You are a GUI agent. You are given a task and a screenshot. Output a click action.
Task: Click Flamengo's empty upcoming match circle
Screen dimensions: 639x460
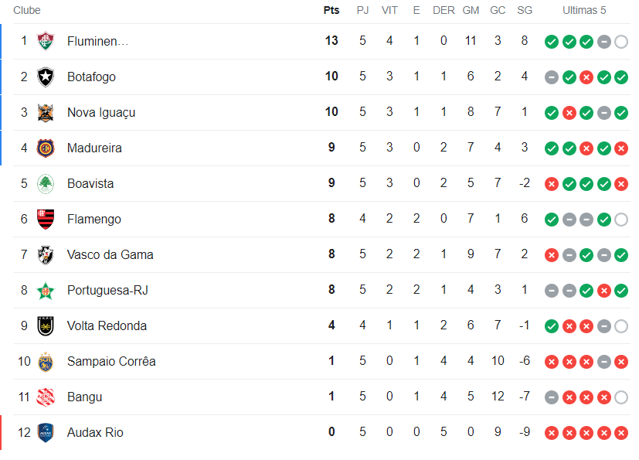pos(621,220)
